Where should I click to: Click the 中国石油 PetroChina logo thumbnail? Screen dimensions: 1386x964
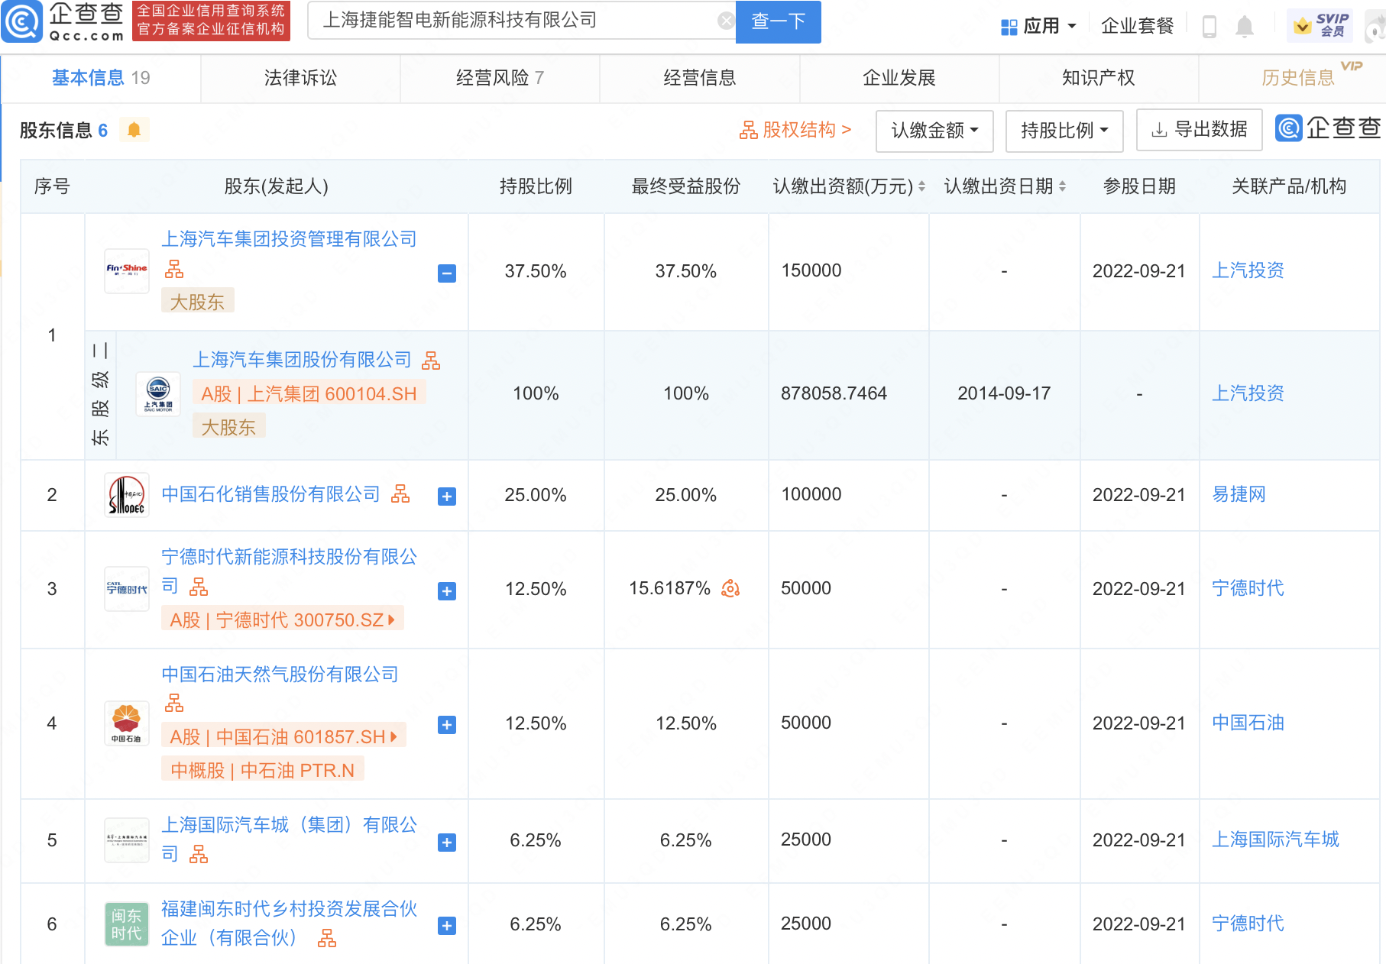click(x=127, y=723)
